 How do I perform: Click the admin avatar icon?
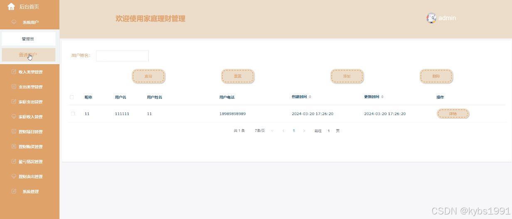point(431,18)
